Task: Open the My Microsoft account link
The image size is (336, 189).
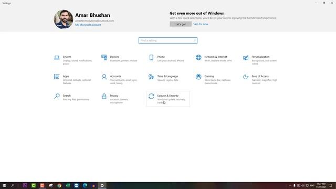Action: [88, 25]
